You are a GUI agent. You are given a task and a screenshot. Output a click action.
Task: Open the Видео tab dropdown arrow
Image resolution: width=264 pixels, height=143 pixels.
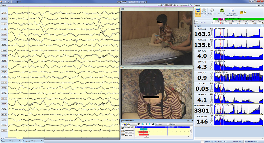click(10, 141)
